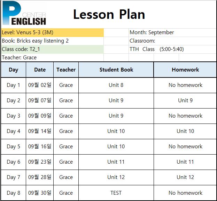Select the Lesson Plan title
Image resolution: width=217 pixels, height=201 pixels.
[x=109, y=14]
